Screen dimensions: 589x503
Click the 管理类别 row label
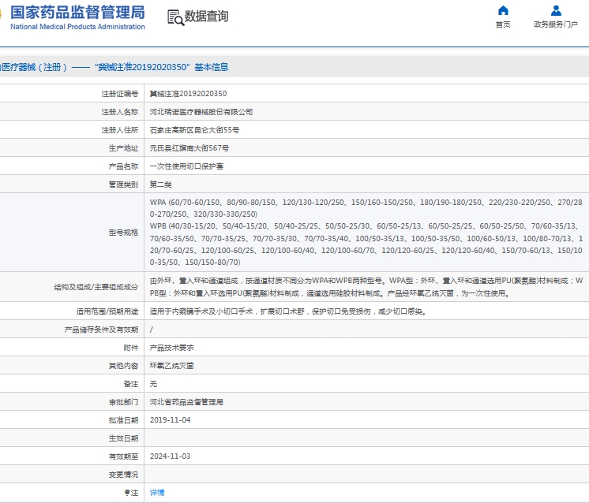point(124,184)
